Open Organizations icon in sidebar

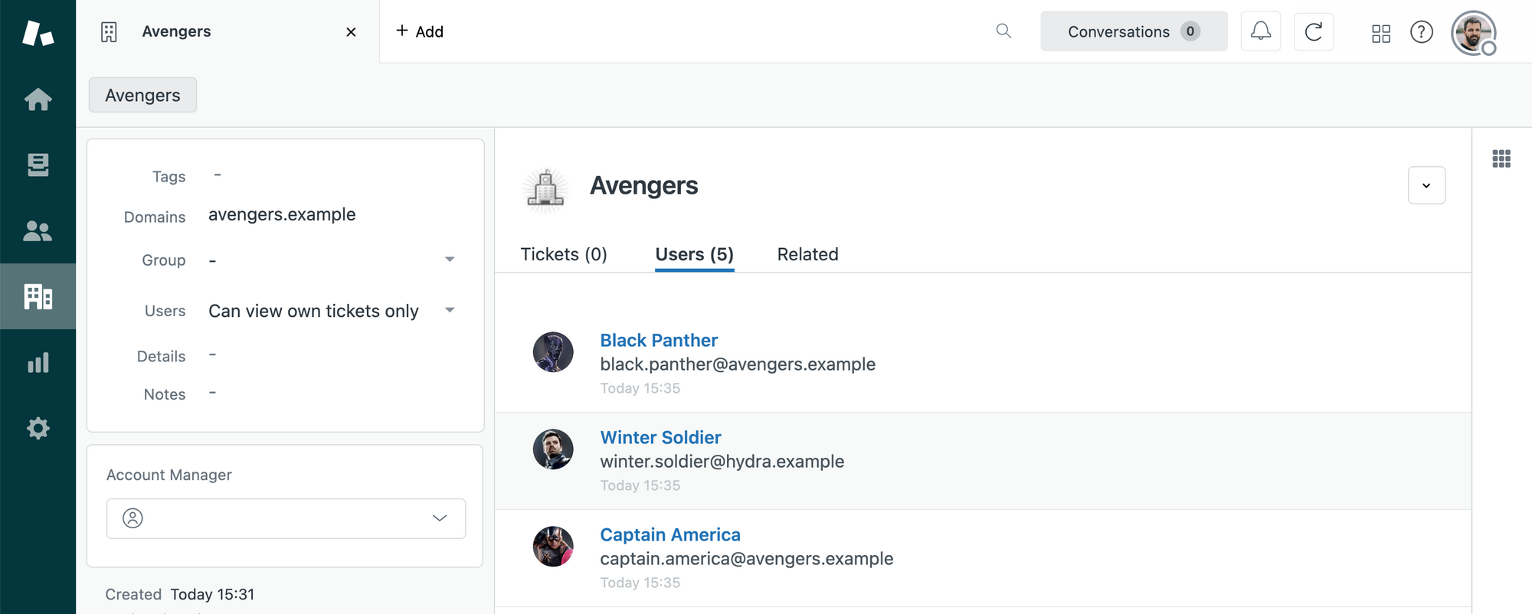38,296
